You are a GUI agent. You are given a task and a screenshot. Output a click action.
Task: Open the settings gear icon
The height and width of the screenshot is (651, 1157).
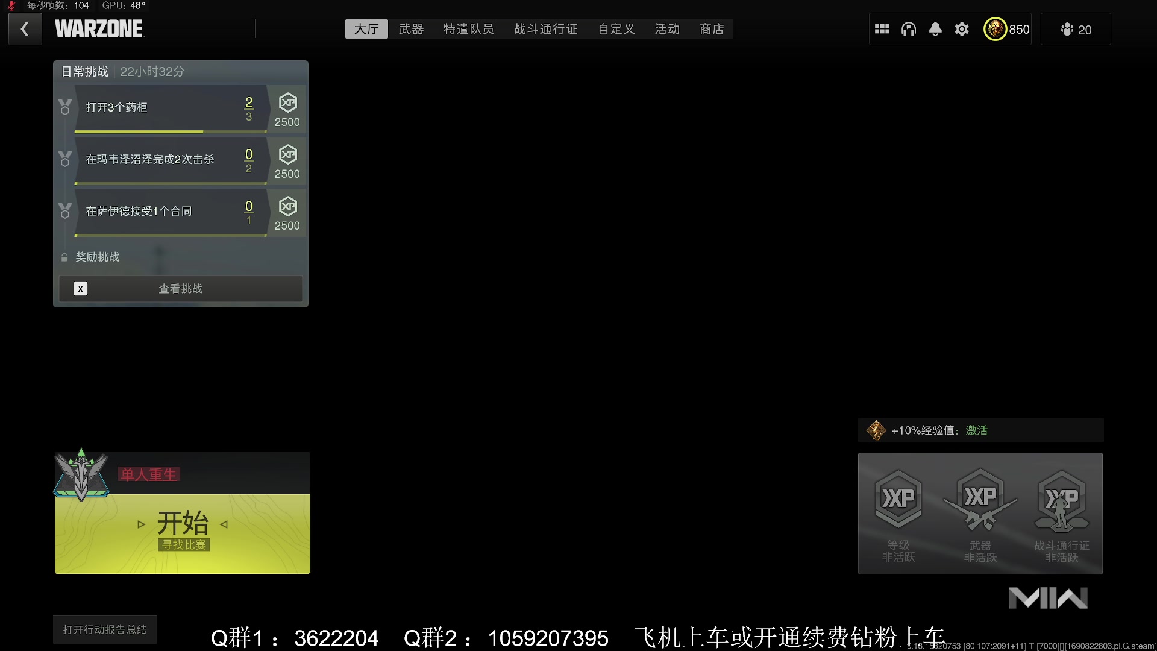[962, 29]
